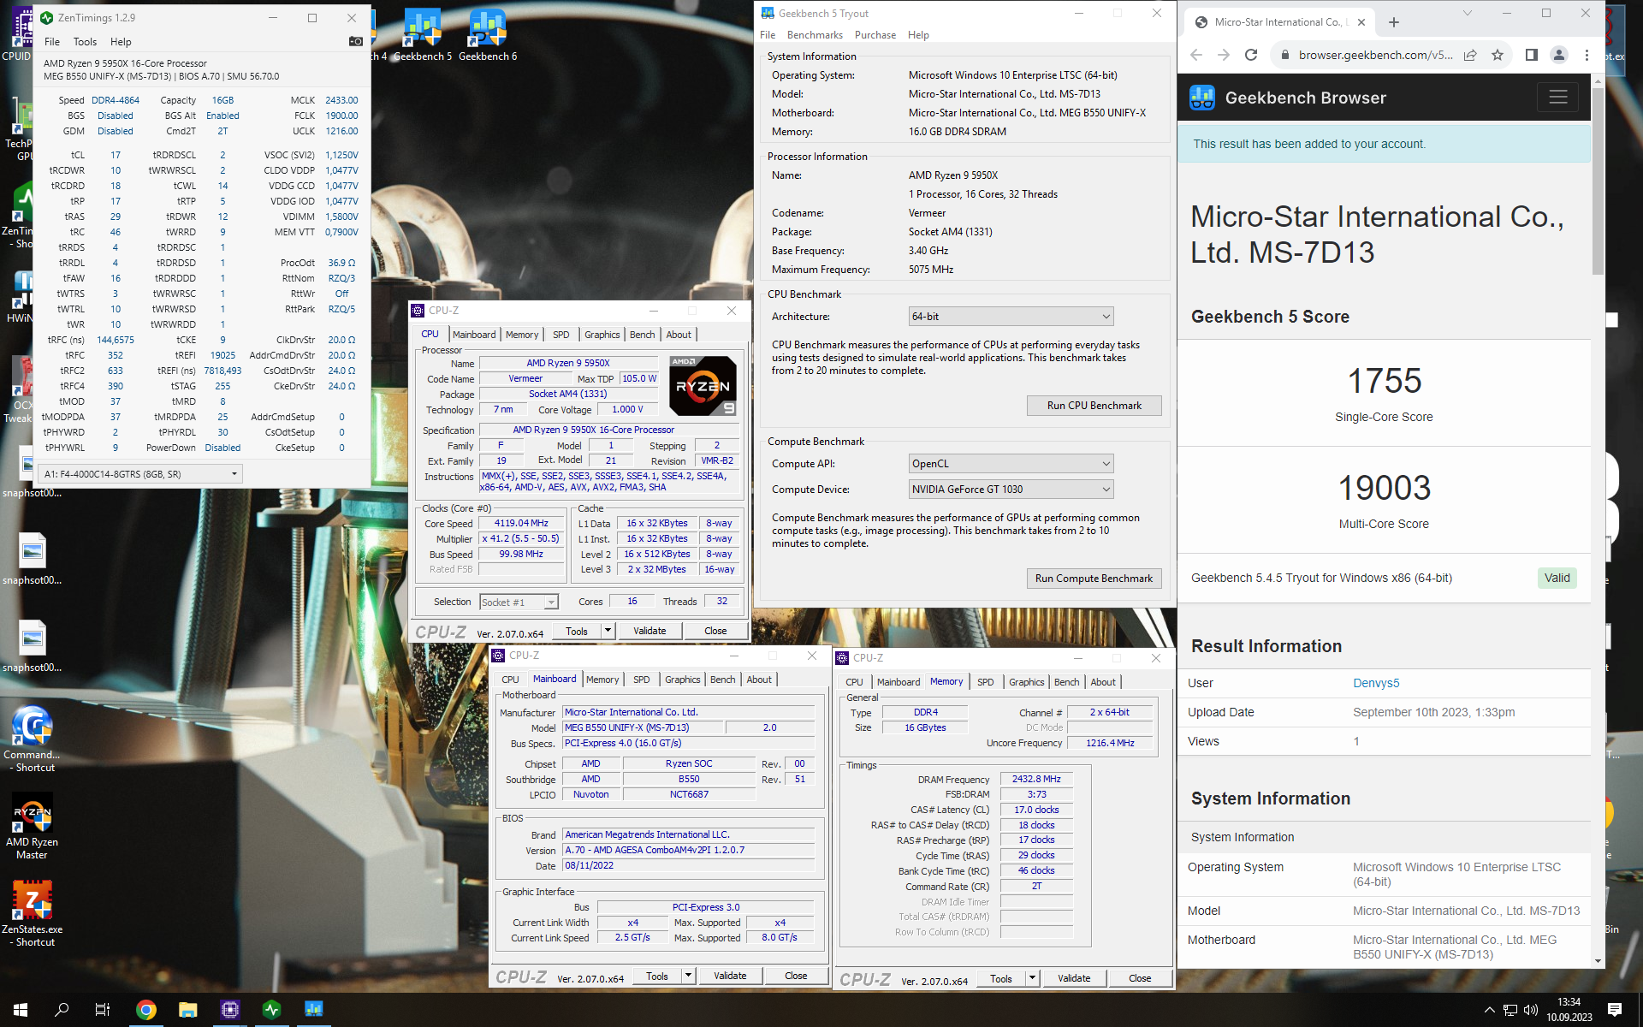
Task: Open Compute API OpenCL dropdown
Action: coord(1011,464)
